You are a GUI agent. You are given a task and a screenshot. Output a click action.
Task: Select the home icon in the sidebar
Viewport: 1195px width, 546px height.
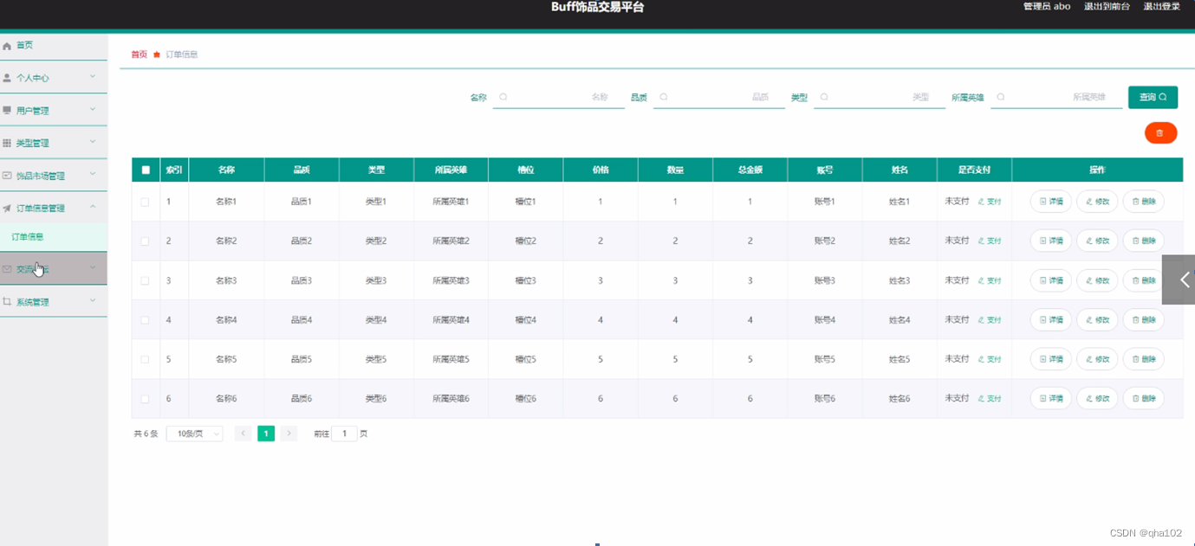[9, 45]
